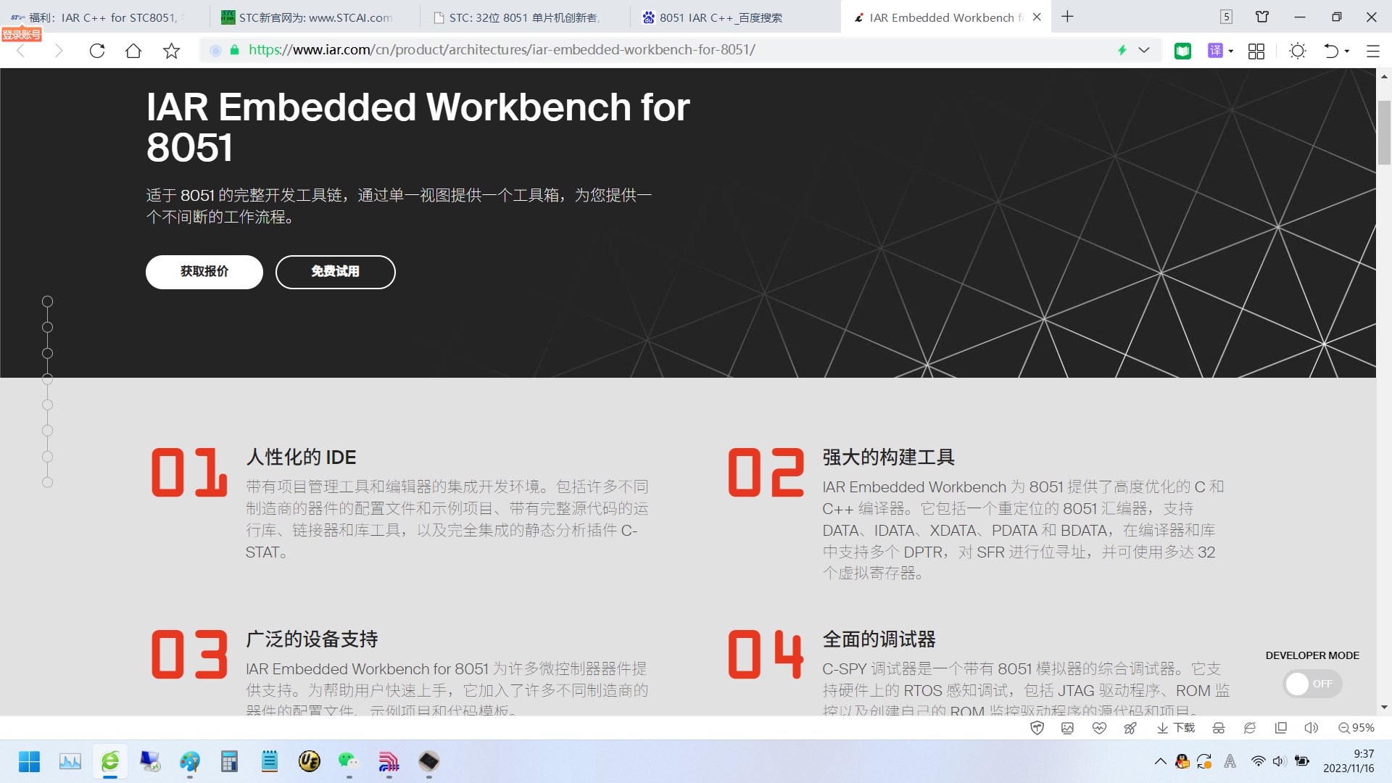Switch browser engine with the IE mode icon

(x=1250, y=728)
